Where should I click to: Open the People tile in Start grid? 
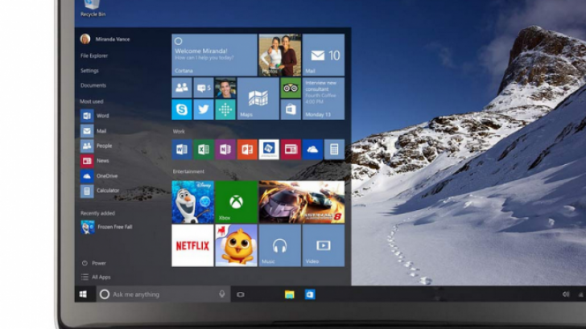pos(182,88)
